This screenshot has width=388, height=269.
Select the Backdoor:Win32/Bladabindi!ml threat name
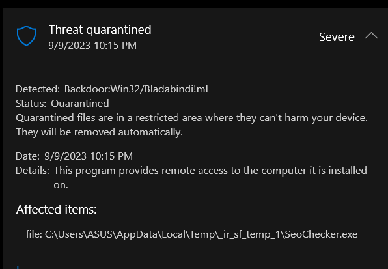[136, 89]
